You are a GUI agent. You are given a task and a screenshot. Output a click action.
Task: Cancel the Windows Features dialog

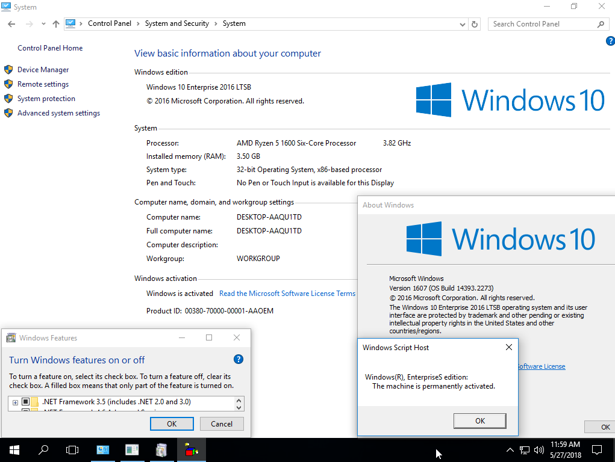pos(222,423)
